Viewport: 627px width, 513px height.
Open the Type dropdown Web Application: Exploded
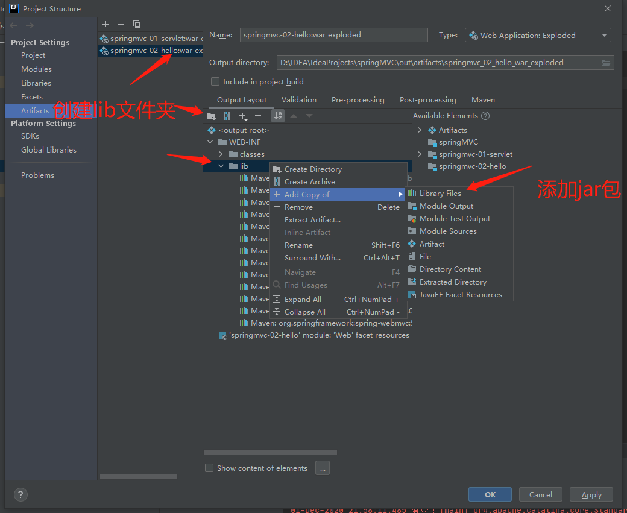(x=538, y=35)
